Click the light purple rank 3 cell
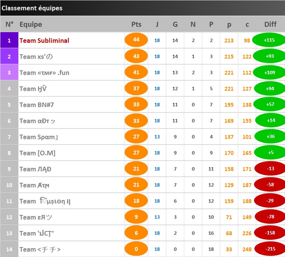 click(x=9, y=72)
